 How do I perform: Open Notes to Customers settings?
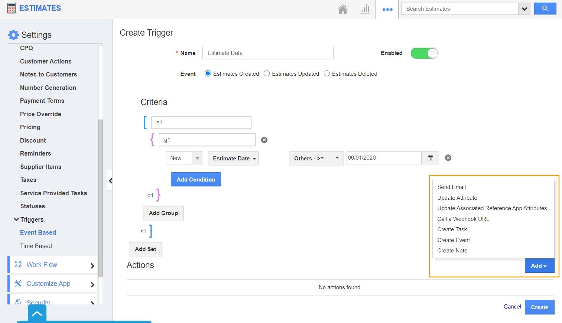click(49, 74)
